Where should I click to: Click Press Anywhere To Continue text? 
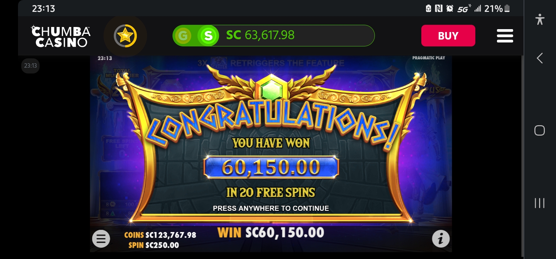coord(271,208)
